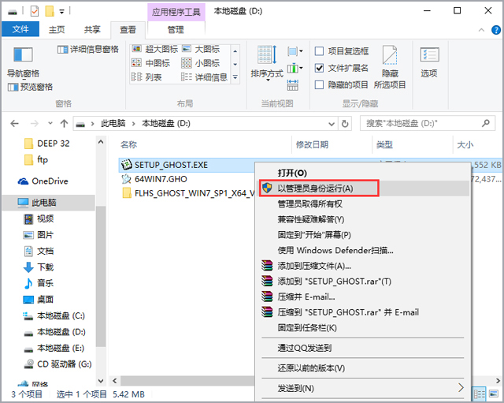504x403 pixels.
Task: Open the details pane option
Action: click(x=87, y=49)
